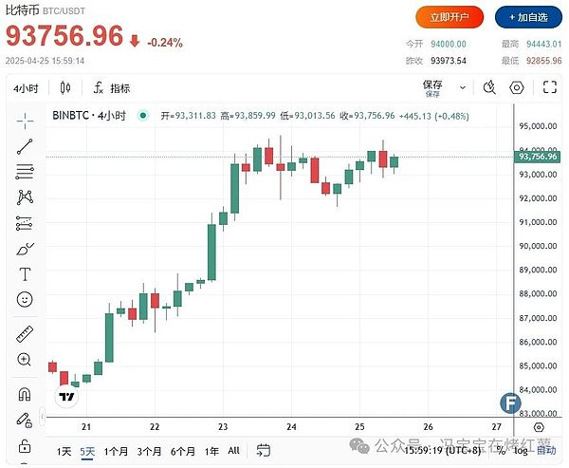Toggle lock all drawing tools
Screen dimensions: 569x468
point(24,445)
